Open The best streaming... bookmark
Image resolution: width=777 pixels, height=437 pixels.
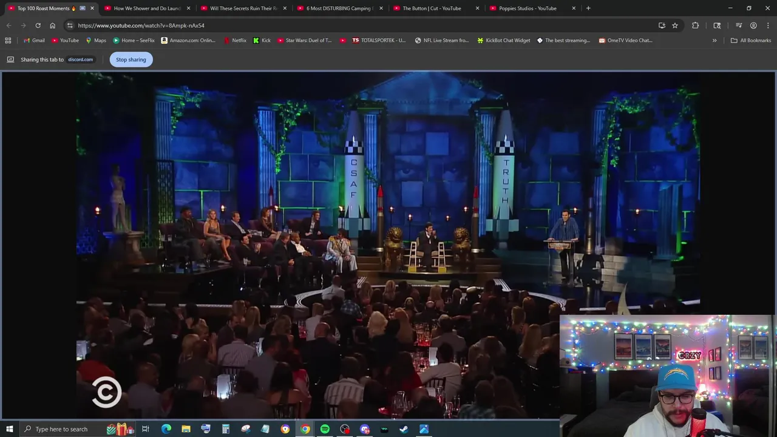563,41
